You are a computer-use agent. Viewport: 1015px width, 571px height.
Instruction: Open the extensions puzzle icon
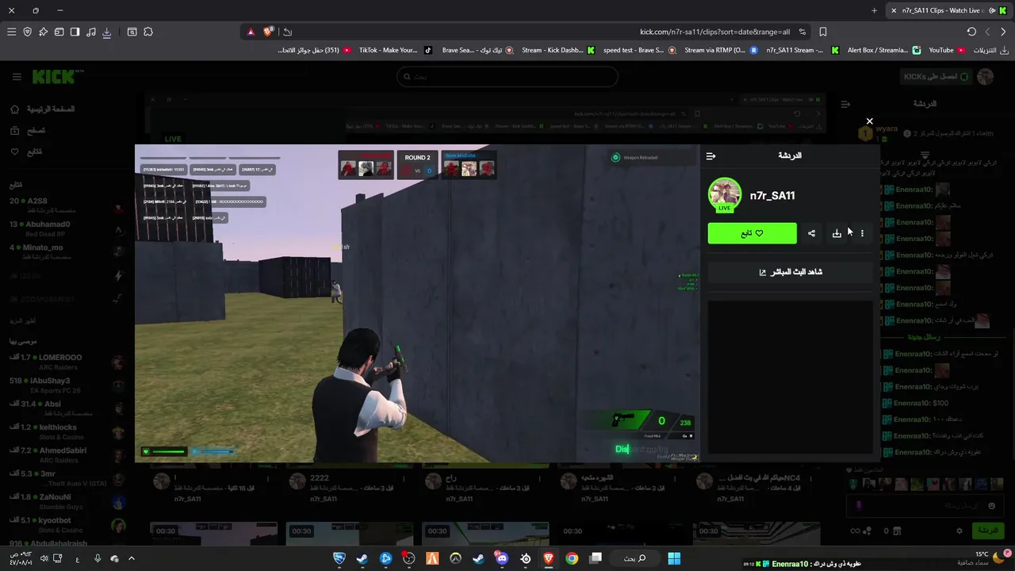148,32
